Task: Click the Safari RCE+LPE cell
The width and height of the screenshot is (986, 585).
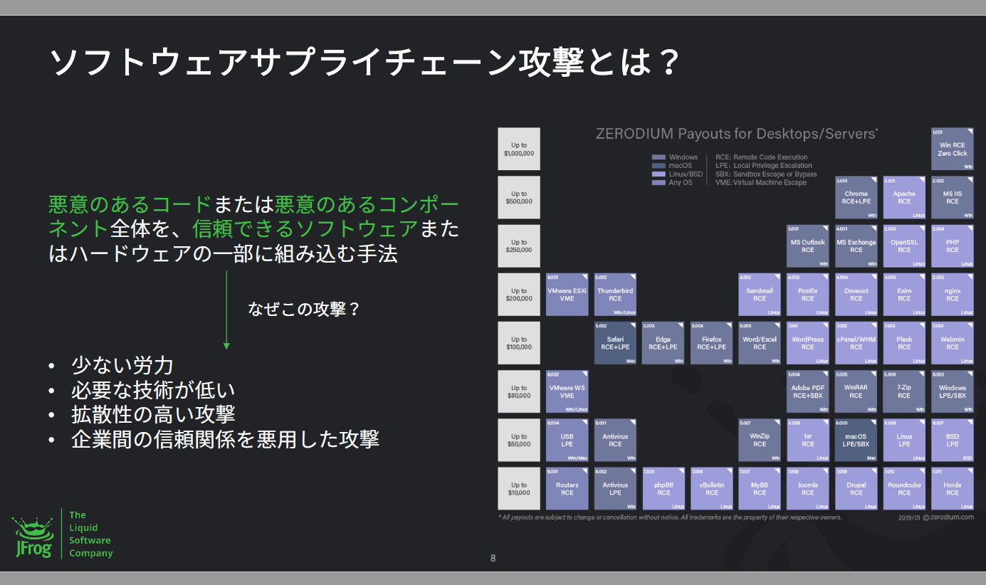Action: click(615, 343)
